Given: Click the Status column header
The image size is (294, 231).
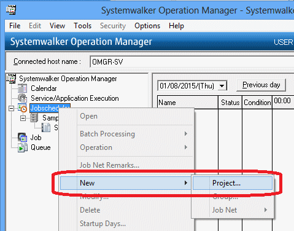Looking at the screenshot, I should point(230,102).
